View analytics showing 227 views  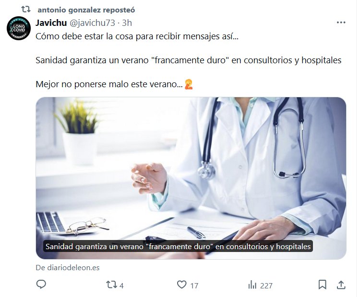(x=252, y=285)
